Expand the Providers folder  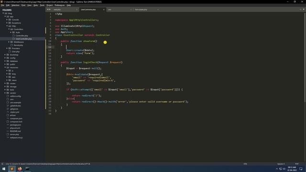pyautogui.click(x=7, y=48)
